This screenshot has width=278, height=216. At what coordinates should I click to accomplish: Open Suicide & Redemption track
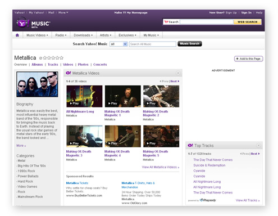click(x=209, y=165)
